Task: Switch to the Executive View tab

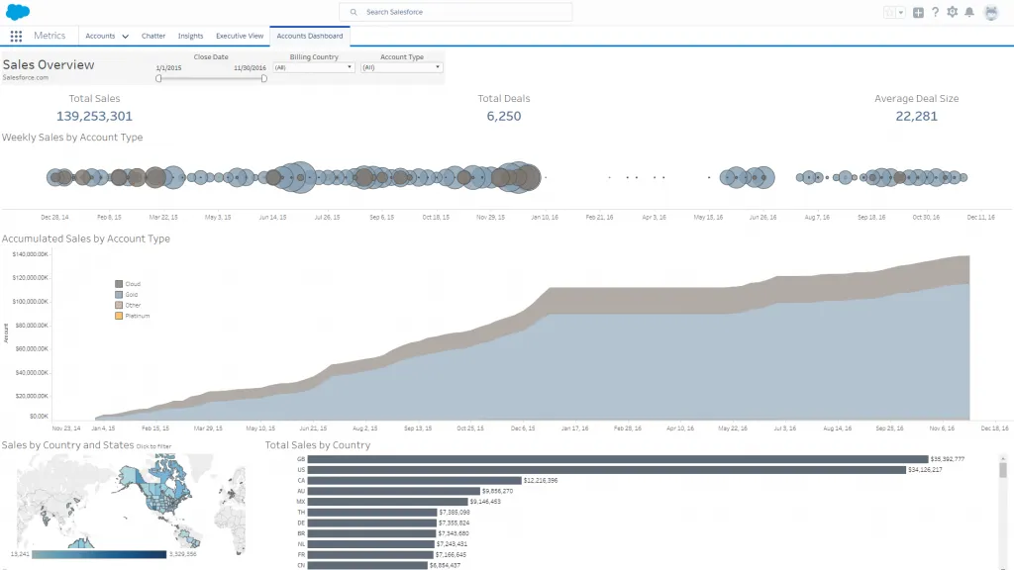Action: point(240,36)
